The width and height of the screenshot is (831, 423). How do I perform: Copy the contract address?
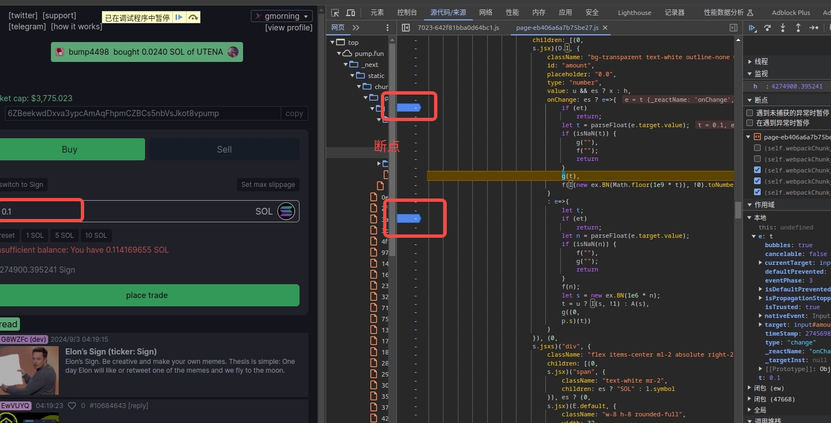294,113
